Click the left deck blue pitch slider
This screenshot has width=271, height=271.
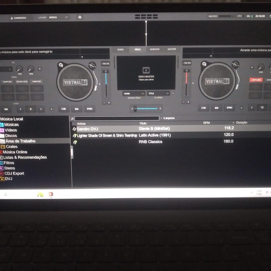pyautogui.click(x=106, y=83)
